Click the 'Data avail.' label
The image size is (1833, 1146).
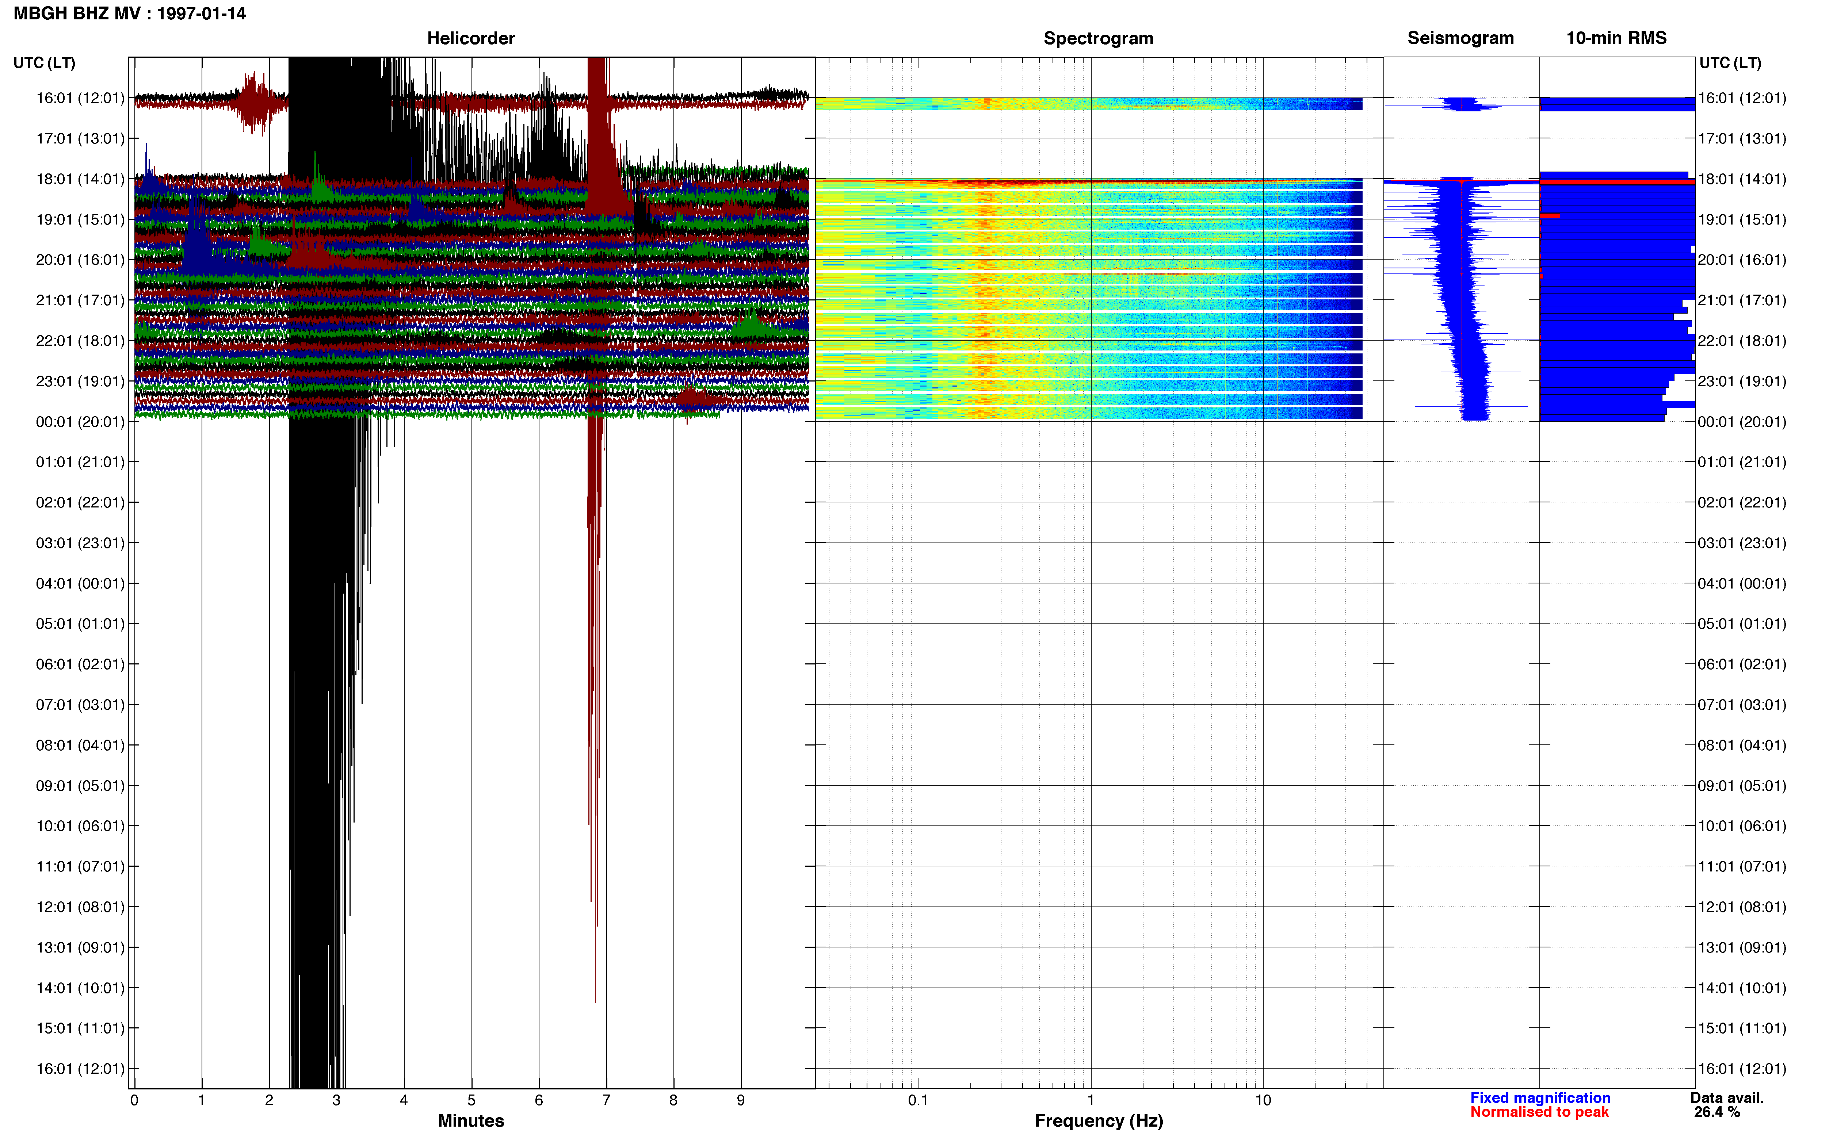[x=1727, y=1097]
